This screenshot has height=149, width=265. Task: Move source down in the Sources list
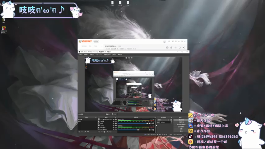pos(111,132)
